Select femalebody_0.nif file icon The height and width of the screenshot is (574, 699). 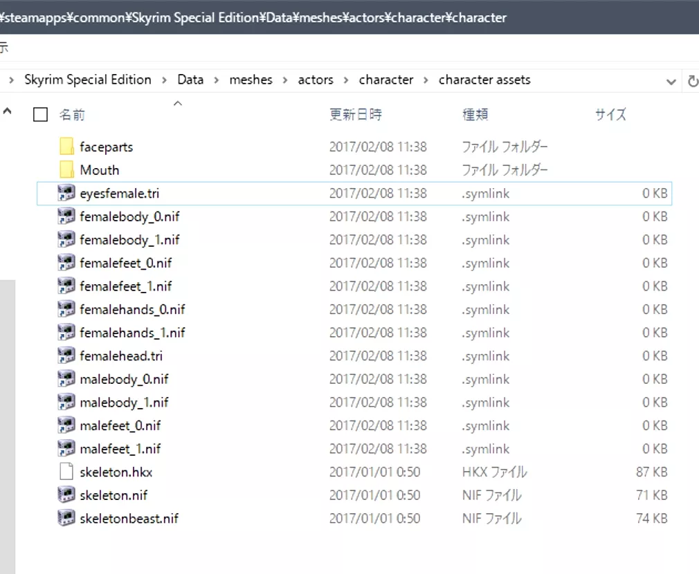point(66,216)
